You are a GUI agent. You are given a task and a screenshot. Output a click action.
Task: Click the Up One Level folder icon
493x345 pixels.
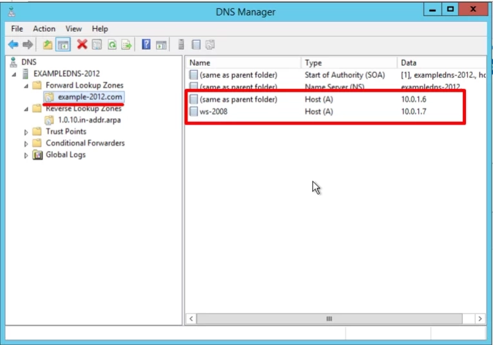coord(47,44)
